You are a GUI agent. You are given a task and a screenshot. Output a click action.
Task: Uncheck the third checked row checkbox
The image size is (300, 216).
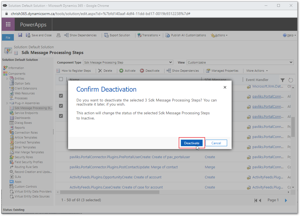[x=61, y=116]
